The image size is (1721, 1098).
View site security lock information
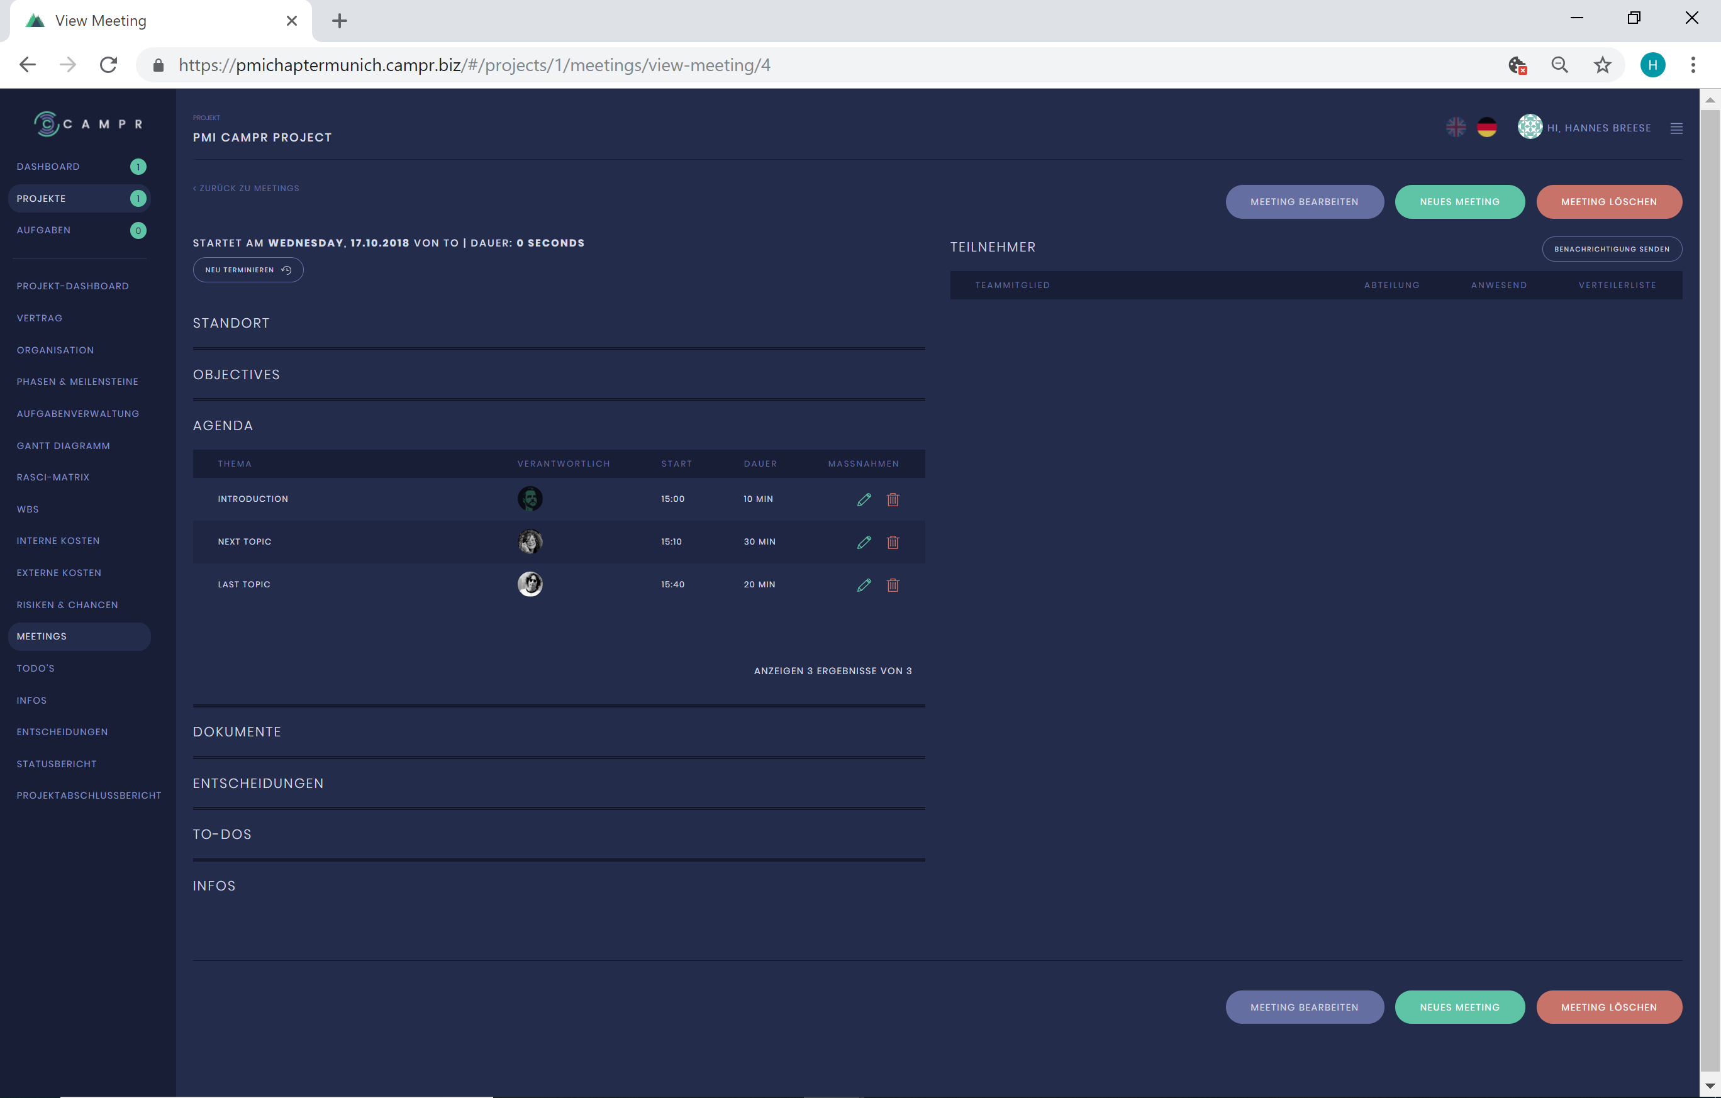click(159, 65)
